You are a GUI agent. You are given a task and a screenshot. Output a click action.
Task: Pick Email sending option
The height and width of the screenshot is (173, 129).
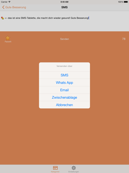point(64,90)
